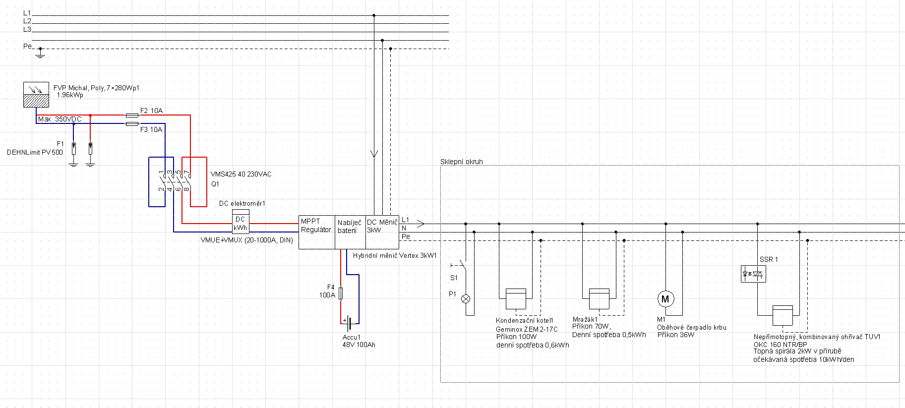This screenshot has height=408, width=905.
Task: Click the L3 bus label
Action: point(27,29)
